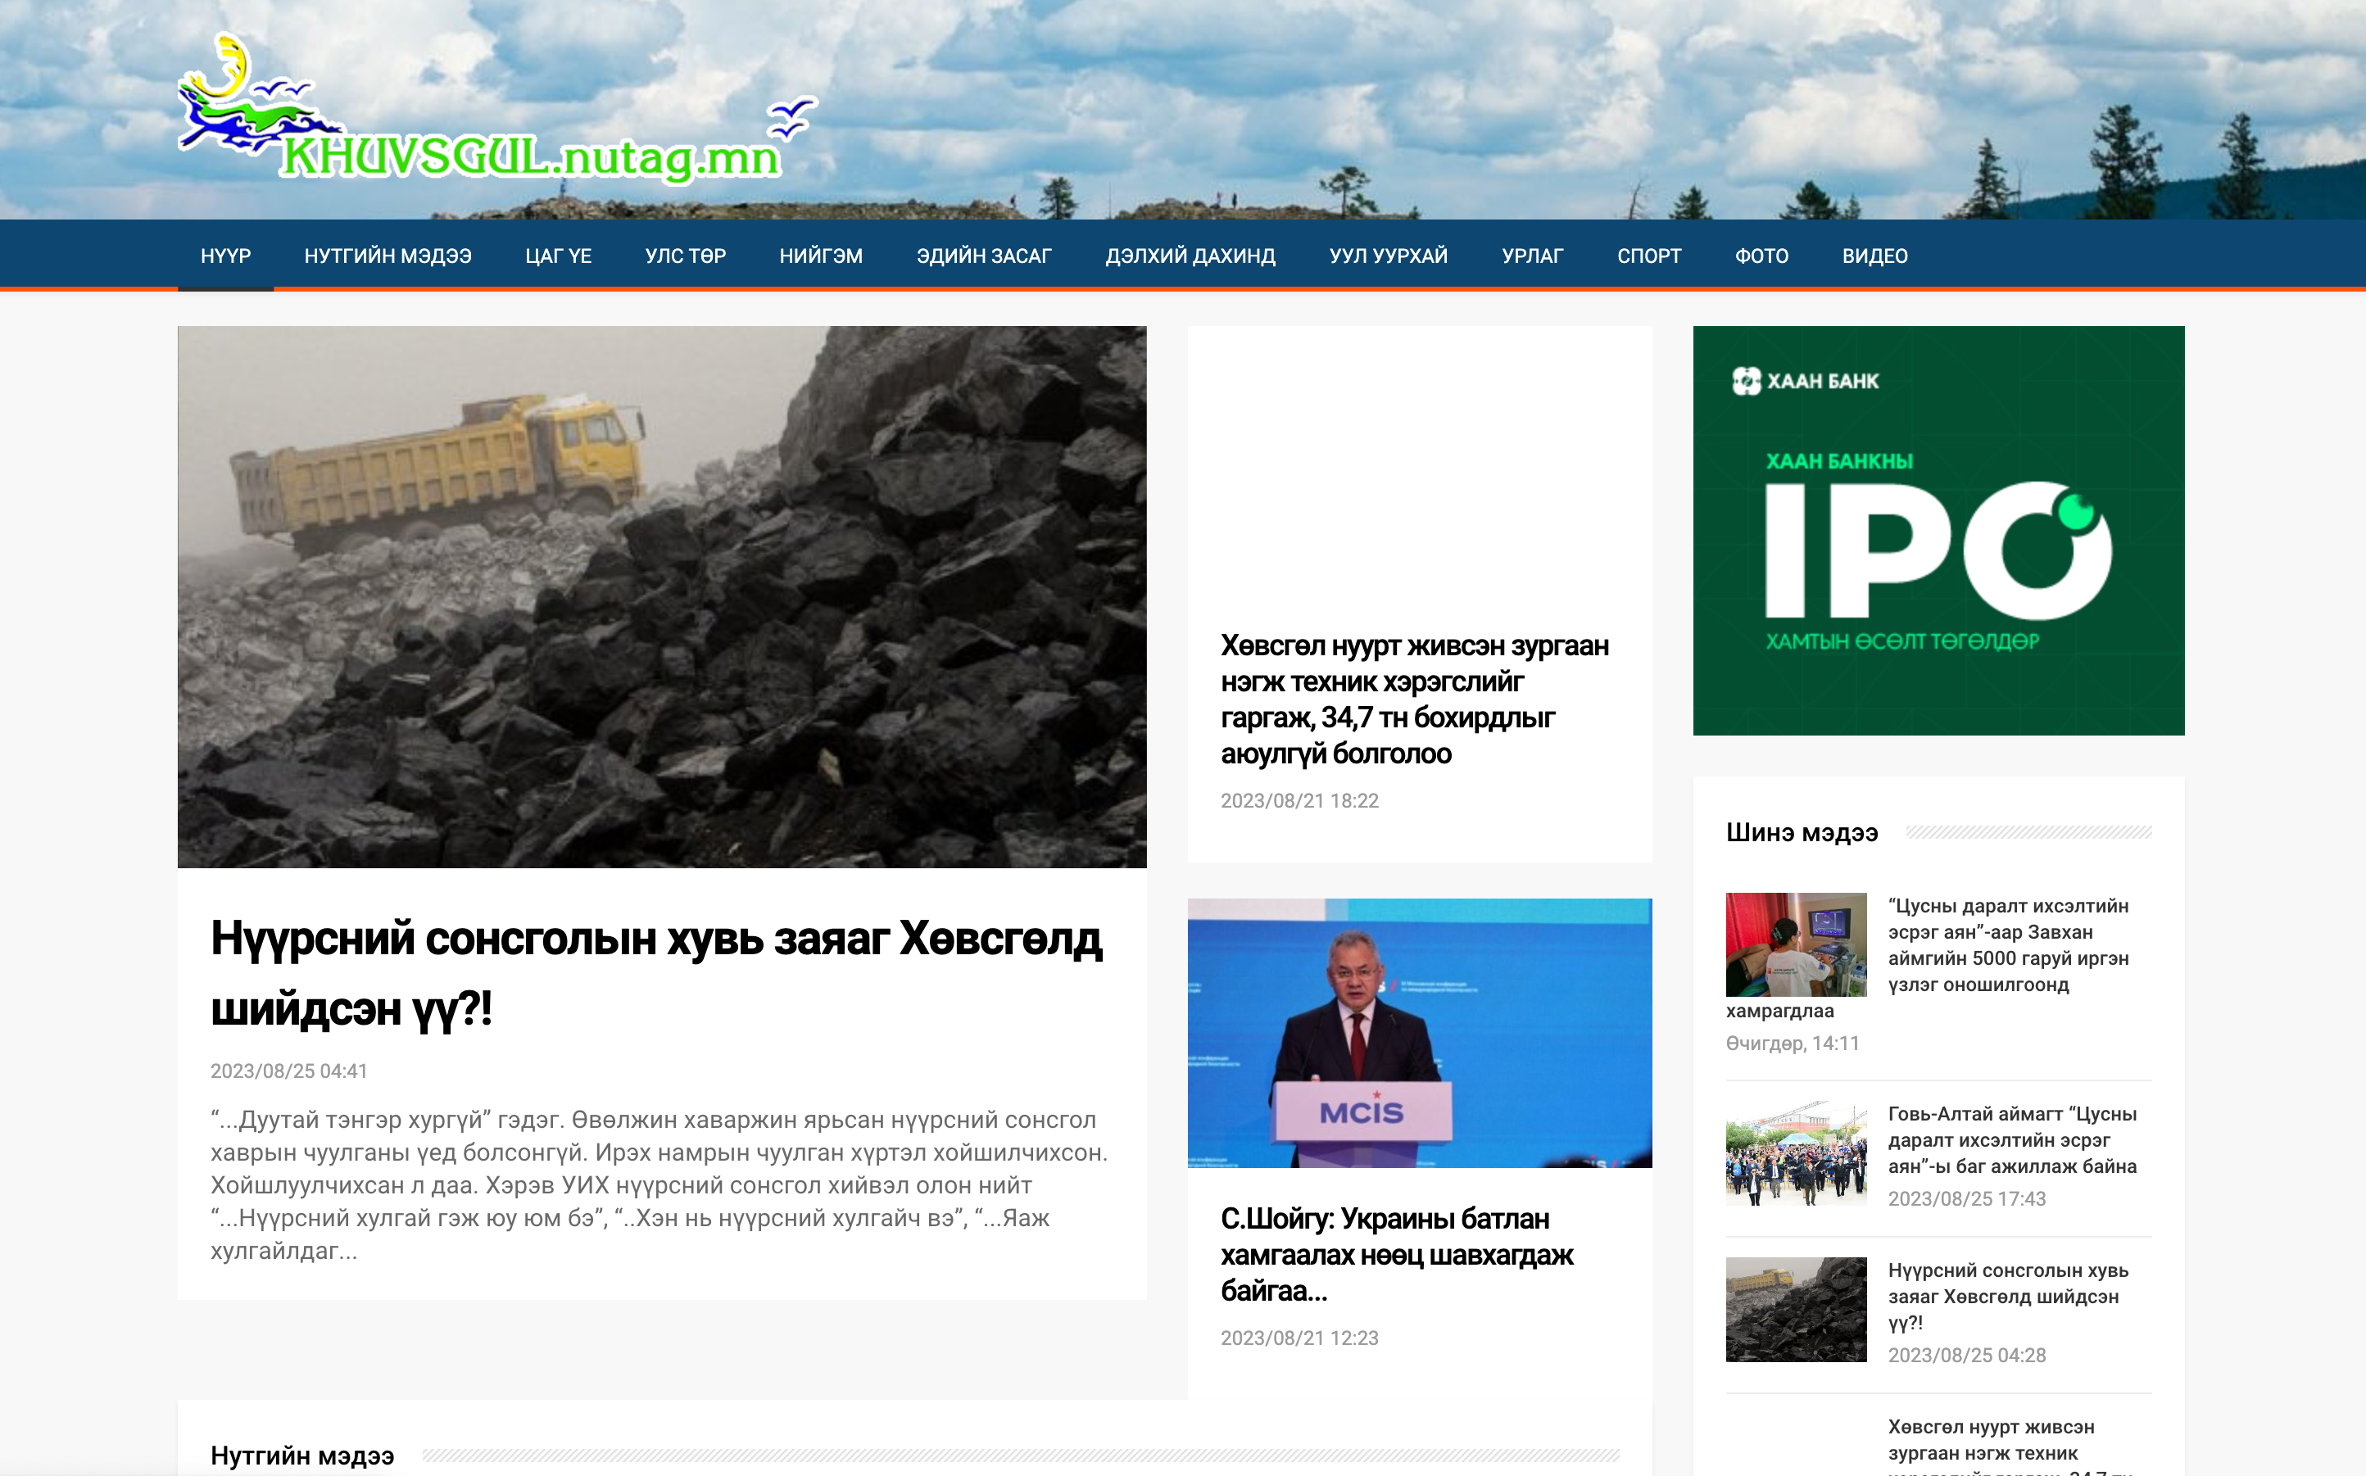Click the coal mine truck featured image
The width and height of the screenshot is (2366, 1476).
(662, 595)
